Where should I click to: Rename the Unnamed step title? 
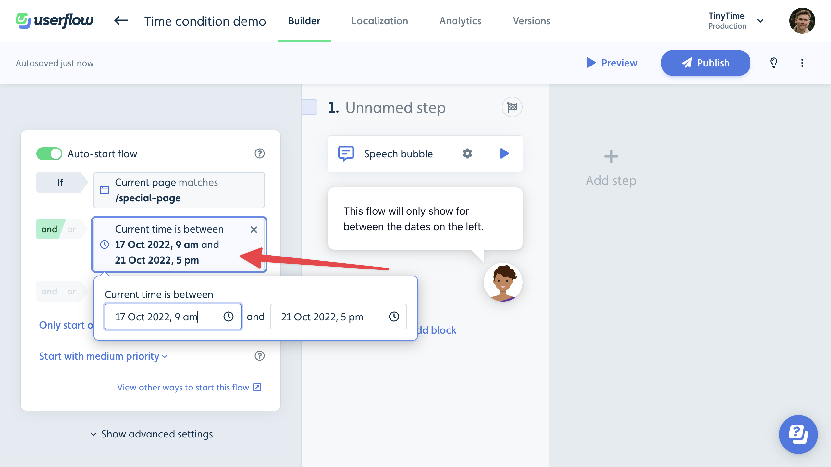(395, 107)
